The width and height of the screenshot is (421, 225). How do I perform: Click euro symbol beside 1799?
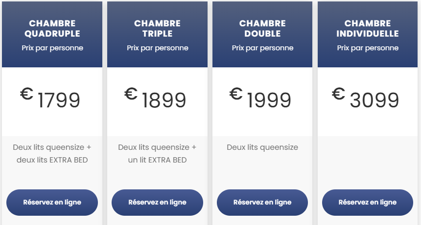click(26, 93)
